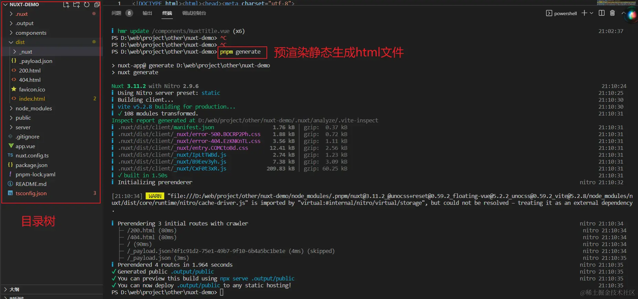
Task: Click the New File icon in explorer header
Action: click(x=66, y=4)
